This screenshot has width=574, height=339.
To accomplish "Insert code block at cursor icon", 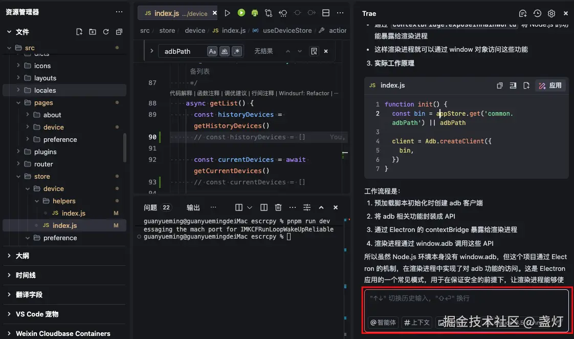I will point(513,86).
